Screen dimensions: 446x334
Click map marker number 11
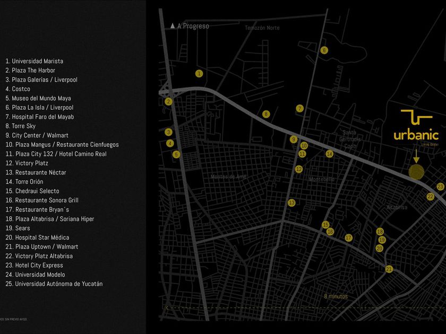pos(302,154)
